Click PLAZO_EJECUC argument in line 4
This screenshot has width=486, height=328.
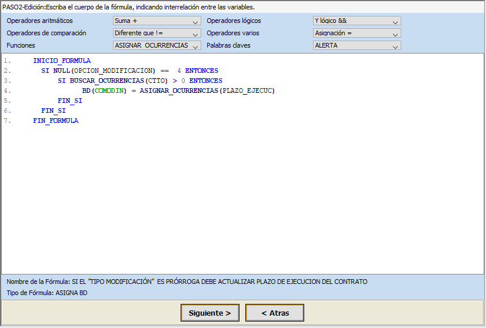pos(247,91)
